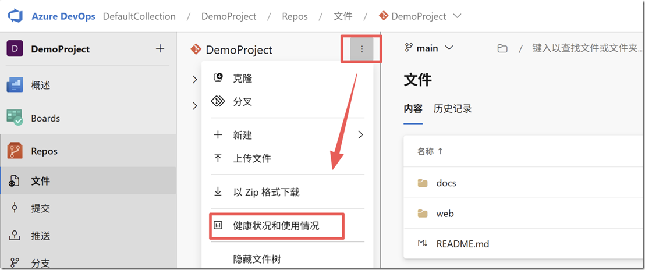645x270 pixels.
Task: Click the upload icon beside 上传文件
Action: point(218,158)
